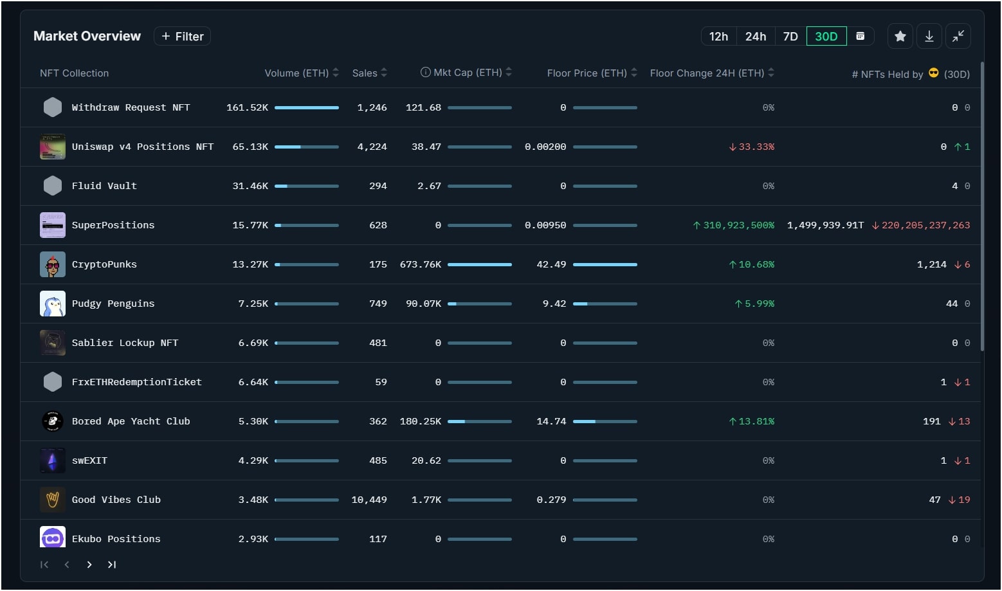The image size is (1002, 591).
Task: Sort by Floor Change 24H column
Action: point(712,73)
